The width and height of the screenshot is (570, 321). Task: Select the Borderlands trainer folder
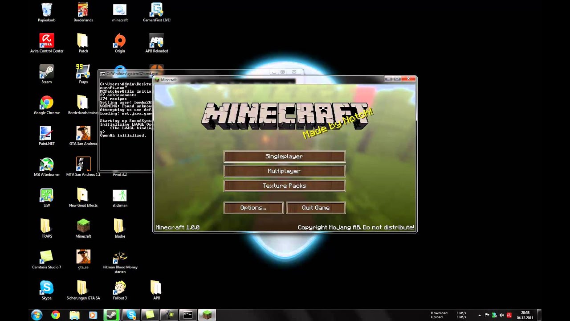pyautogui.click(x=83, y=105)
